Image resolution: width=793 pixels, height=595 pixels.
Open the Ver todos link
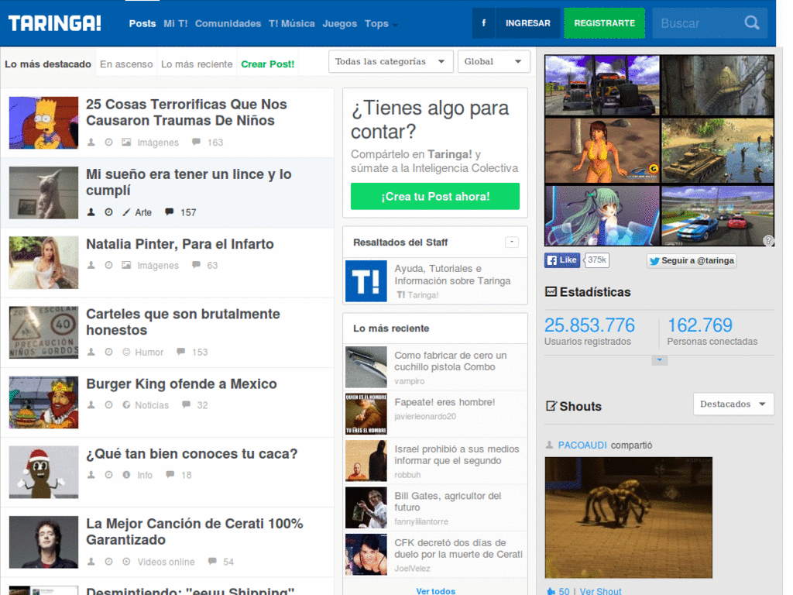435,590
